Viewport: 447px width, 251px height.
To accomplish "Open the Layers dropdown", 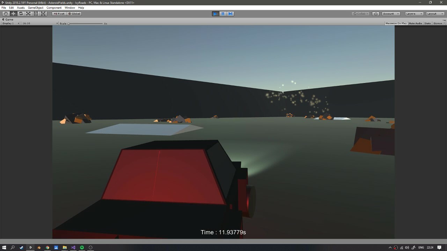I will (x=414, y=14).
